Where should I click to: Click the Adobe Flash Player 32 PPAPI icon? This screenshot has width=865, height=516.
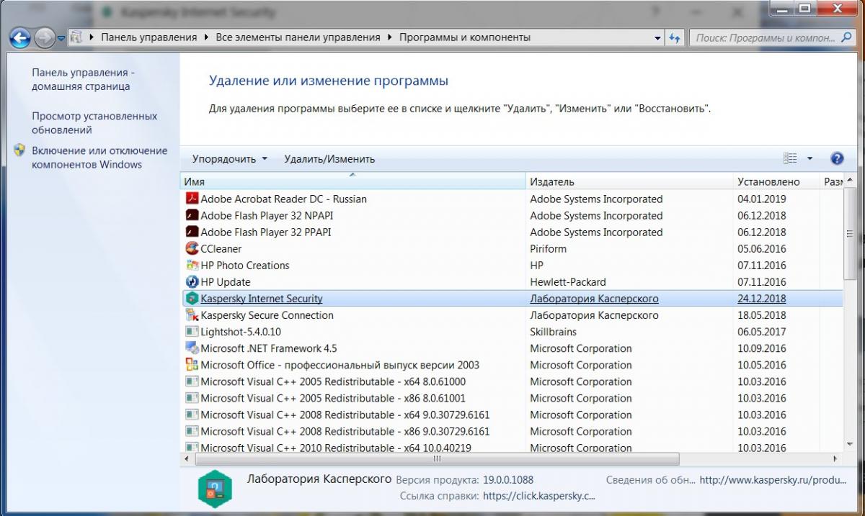[x=192, y=232]
